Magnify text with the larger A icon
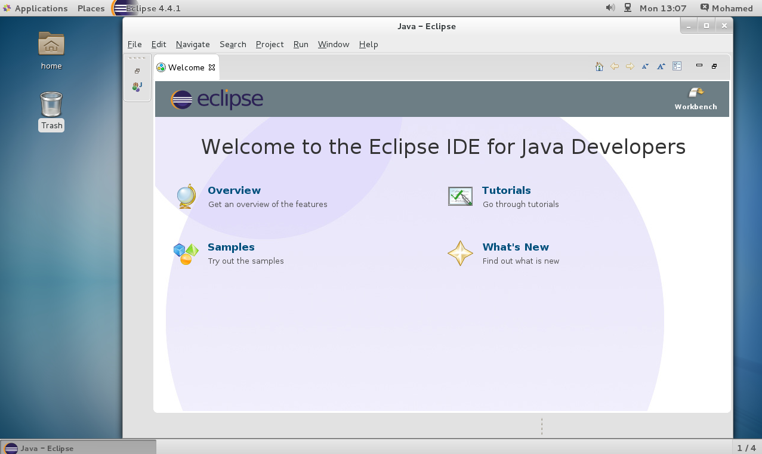This screenshot has width=762, height=454. tap(661, 66)
